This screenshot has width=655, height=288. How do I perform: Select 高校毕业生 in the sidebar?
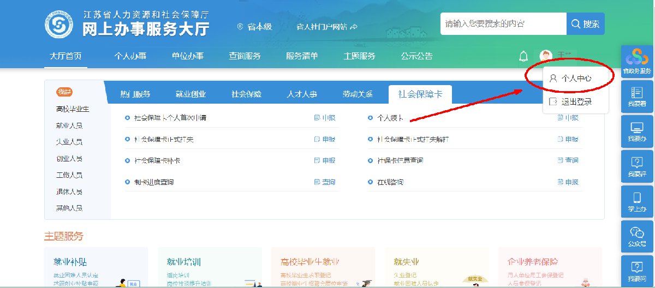coord(73,109)
